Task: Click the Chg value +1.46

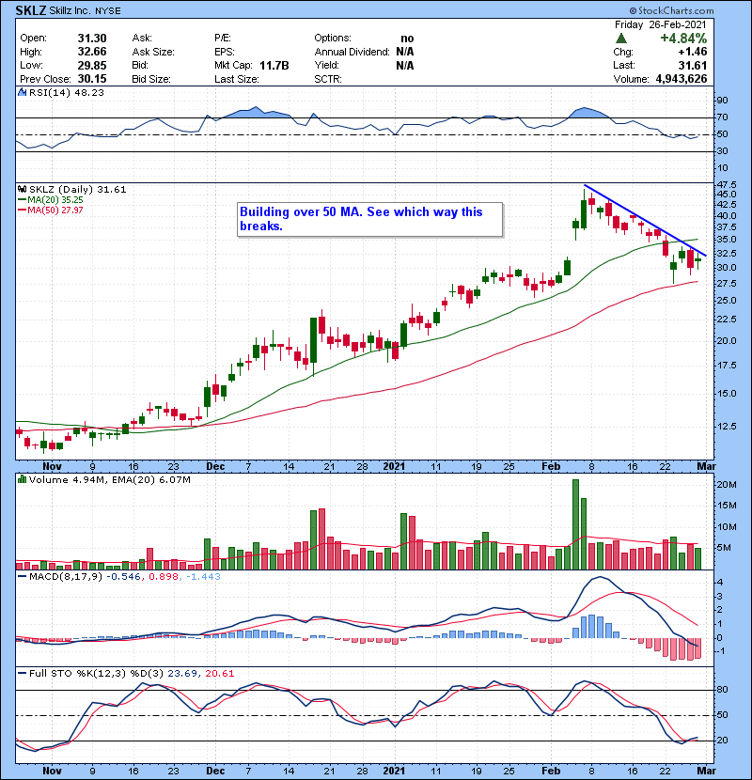Action: coord(692,52)
